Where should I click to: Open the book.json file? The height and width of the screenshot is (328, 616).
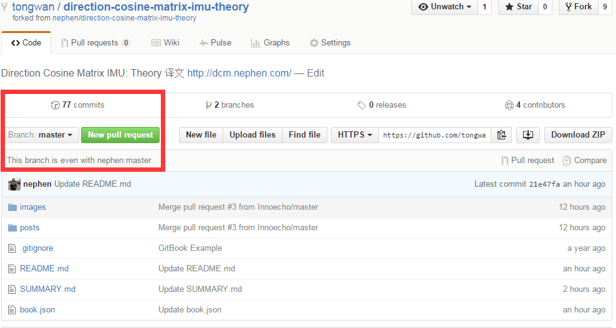[x=37, y=310]
